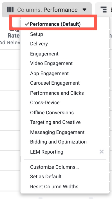Image resolution: width=112 pixels, height=199 pixels.
Task: Choose the Setup column preset
Action: tap(37, 34)
